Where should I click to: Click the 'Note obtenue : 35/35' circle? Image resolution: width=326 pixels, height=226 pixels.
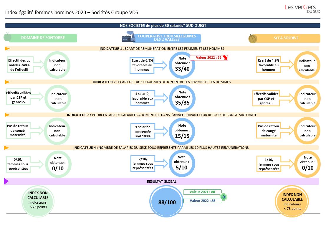182,98
